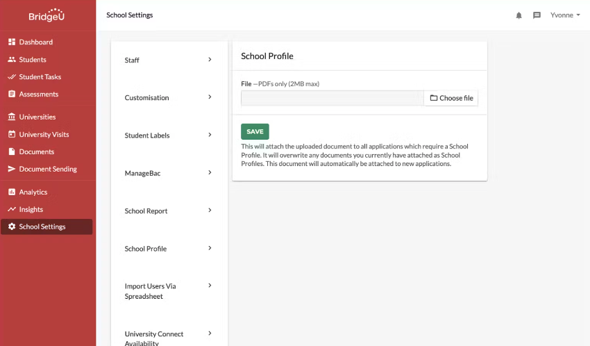This screenshot has height=346, width=590.
Task: Click the University Visits calendar icon
Action: [12, 134]
